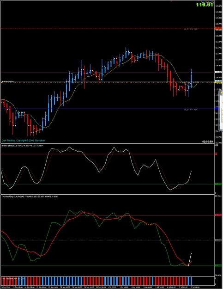Click the red overbought level in stochastic pane
The height and width of the screenshot is (289, 223).
point(107,154)
